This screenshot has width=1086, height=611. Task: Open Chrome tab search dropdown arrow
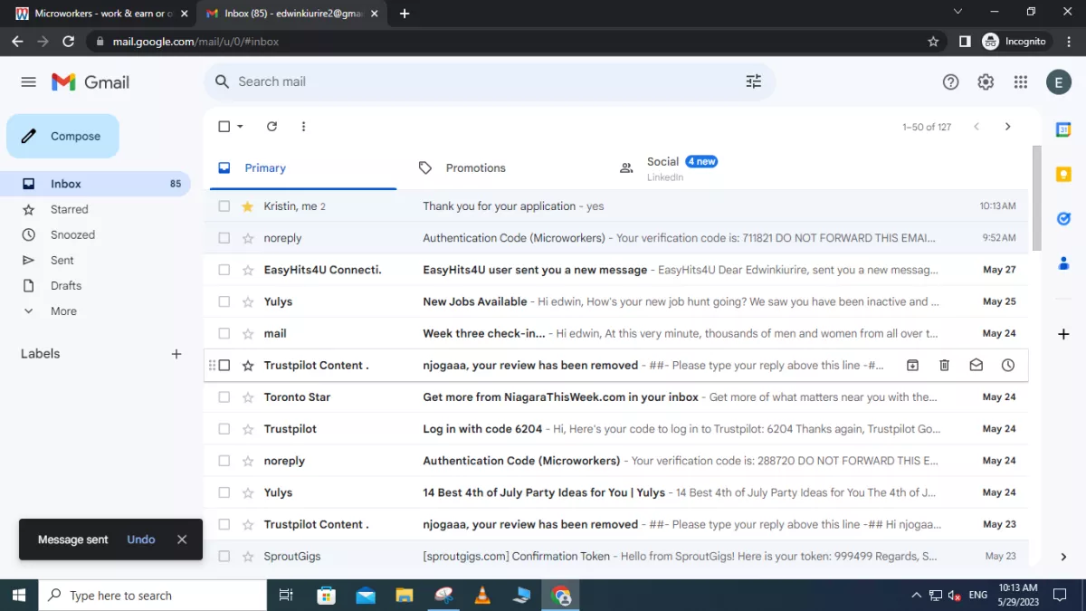(x=958, y=12)
